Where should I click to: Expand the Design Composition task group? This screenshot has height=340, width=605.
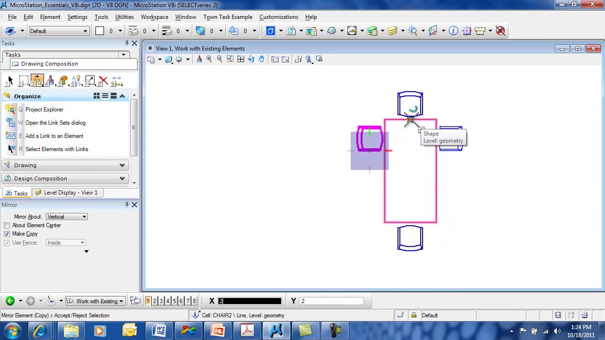coord(65,178)
